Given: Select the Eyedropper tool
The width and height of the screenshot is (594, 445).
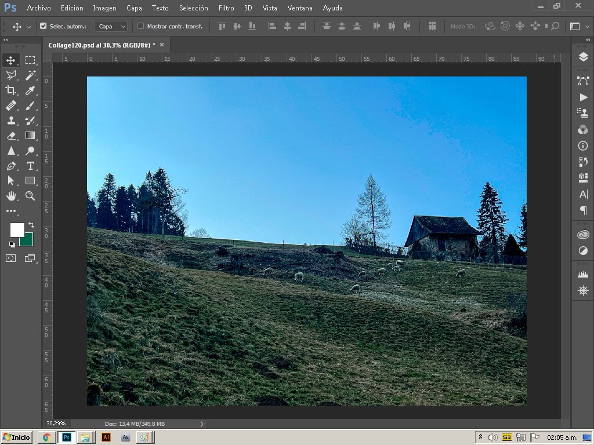Looking at the screenshot, I should click(30, 90).
